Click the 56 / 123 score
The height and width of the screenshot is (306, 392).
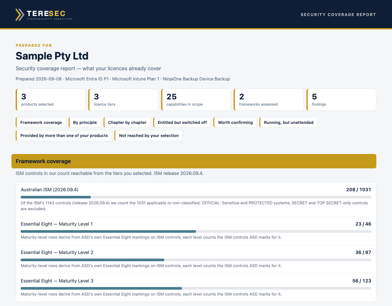362,281
